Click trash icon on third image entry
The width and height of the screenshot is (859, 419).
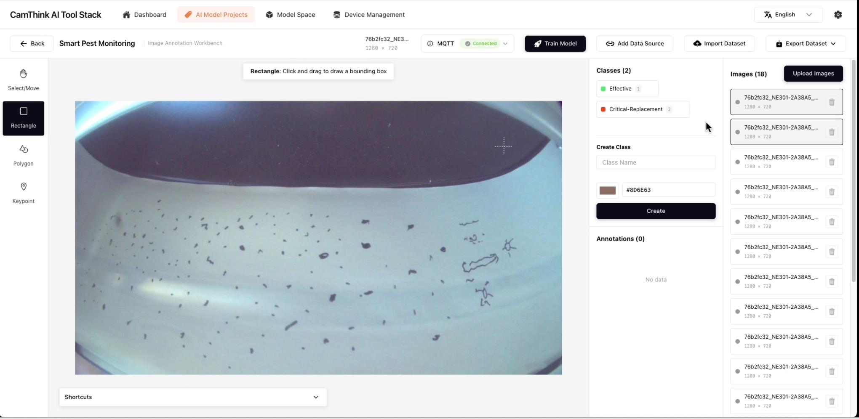click(x=832, y=162)
